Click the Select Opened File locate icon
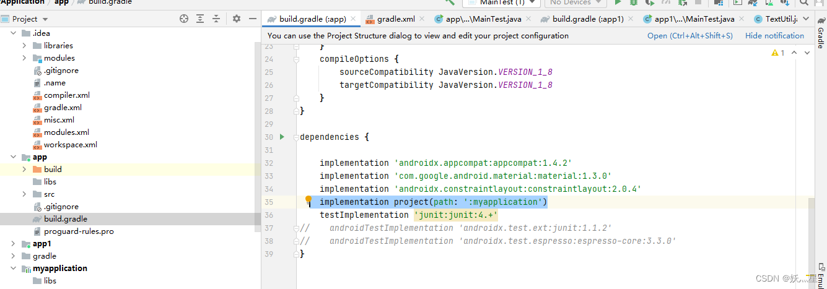This screenshot has height=289, width=827. click(x=184, y=19)
